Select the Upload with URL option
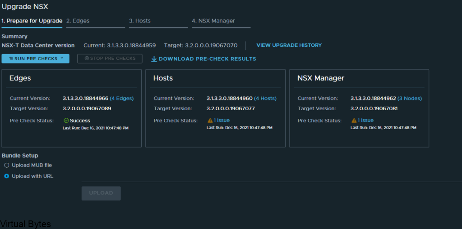 [7, 176]
